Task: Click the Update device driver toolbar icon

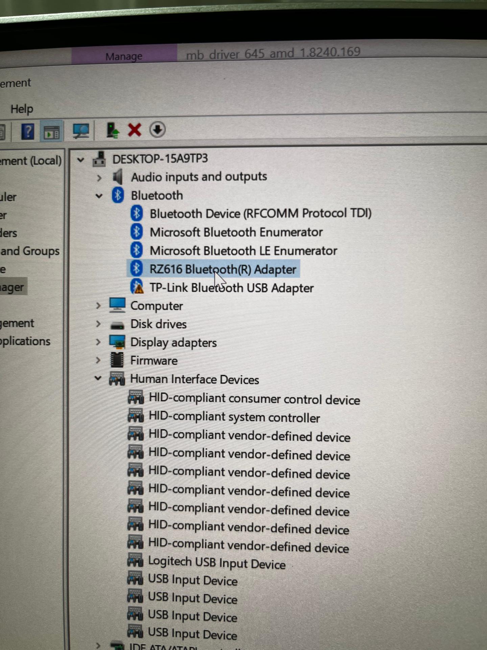Action: pyautogui.click(x=113, y=130)
